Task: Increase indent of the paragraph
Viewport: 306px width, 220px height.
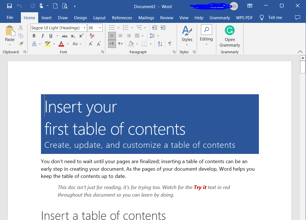Action: point(163,28)
